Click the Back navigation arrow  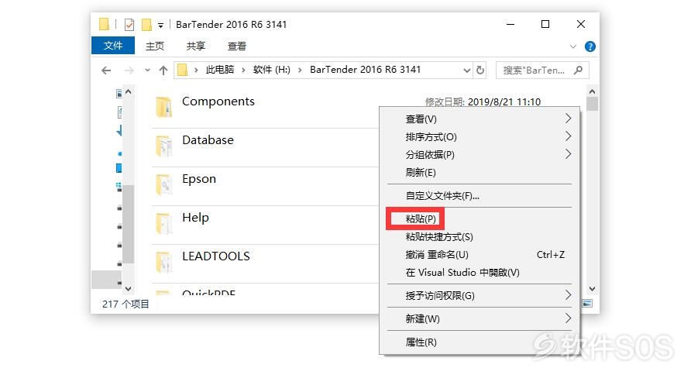pos(106,71)
